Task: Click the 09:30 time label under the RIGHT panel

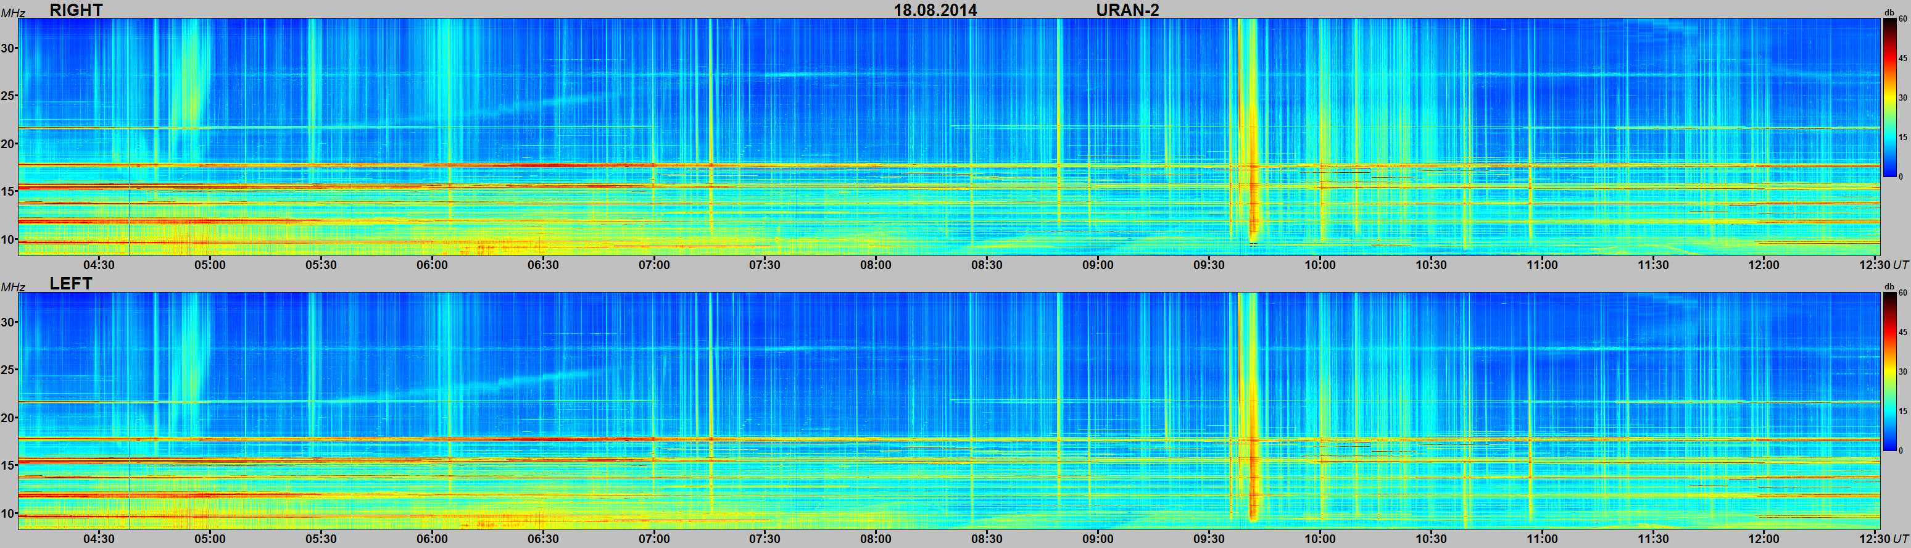Action: point(1209,265)
